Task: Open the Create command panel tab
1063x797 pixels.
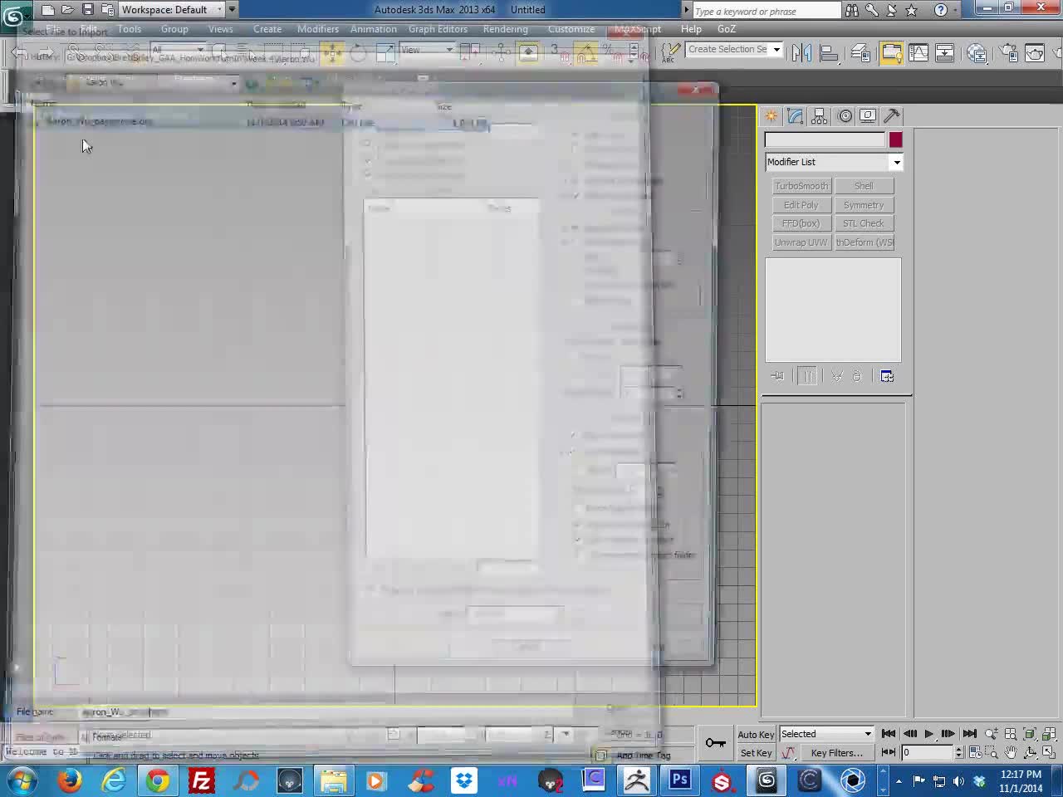Action: click(x=772, y=116)
